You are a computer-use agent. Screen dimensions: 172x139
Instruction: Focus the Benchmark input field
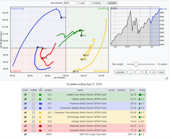click(x=70, y=3)
